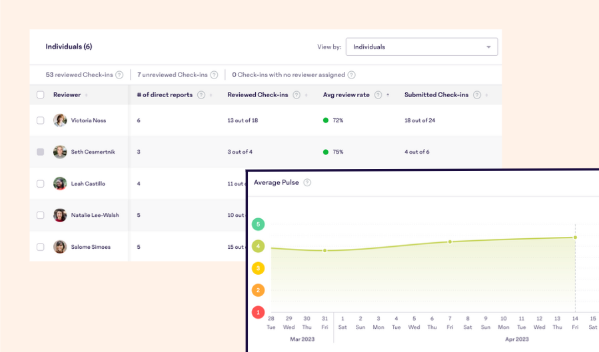Click the 'Apr 2023' axis label

pyautogui.click(x=517, y=339)
